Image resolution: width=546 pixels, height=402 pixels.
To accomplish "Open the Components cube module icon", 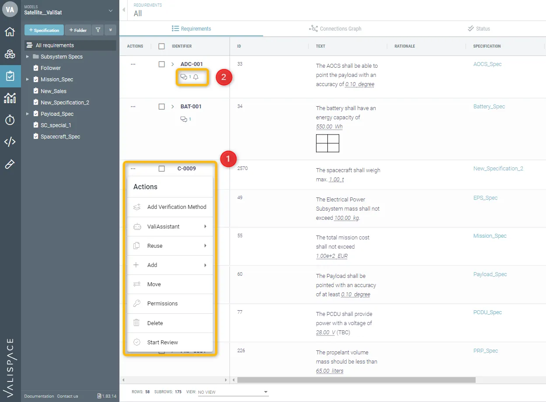I will tap(10, 54).
